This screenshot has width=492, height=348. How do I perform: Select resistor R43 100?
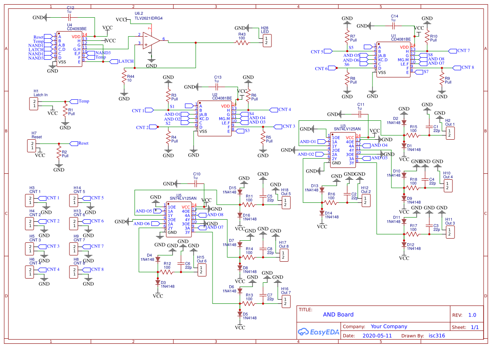[x=242, y=43]
